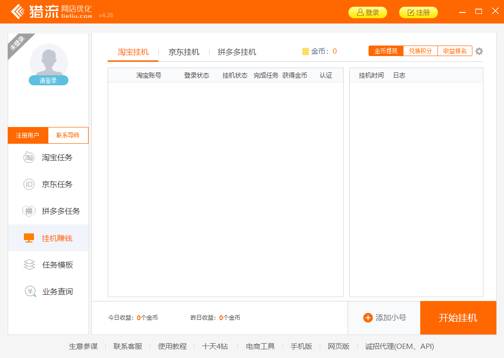Click the 获得金币 column header

click(x=295, y=75)
